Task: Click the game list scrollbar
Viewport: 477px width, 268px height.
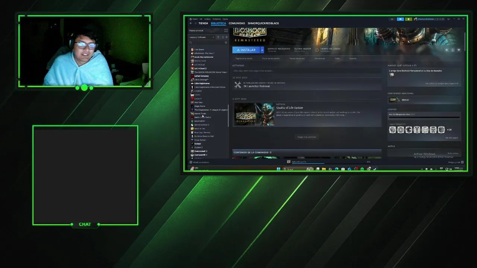Action: (x=228, y=115)
